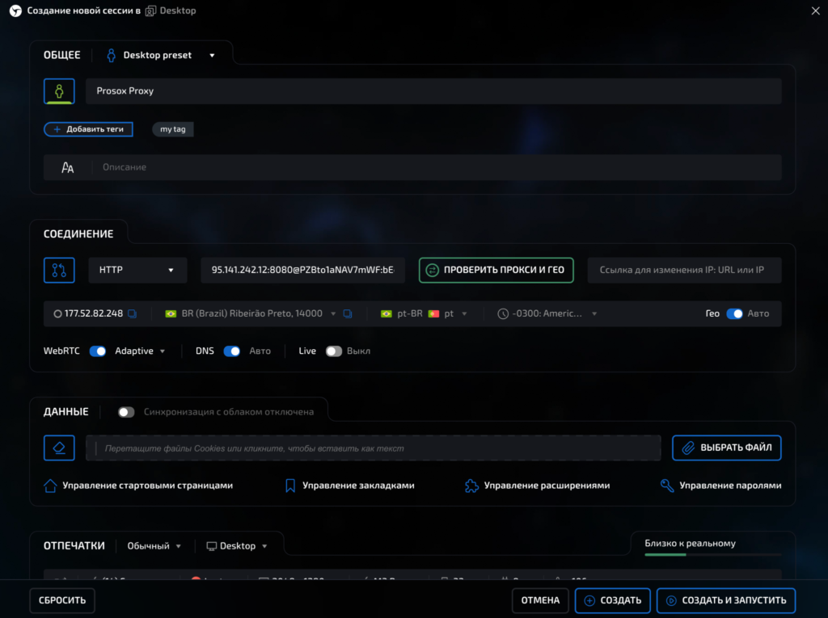Click the profile avatar icon beside session name
828x618 pixels.
59,91
